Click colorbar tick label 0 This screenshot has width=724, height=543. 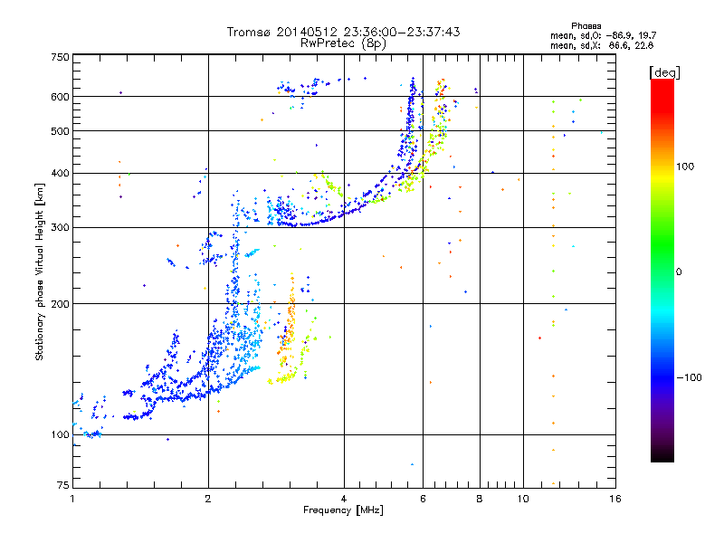(679, 271)
